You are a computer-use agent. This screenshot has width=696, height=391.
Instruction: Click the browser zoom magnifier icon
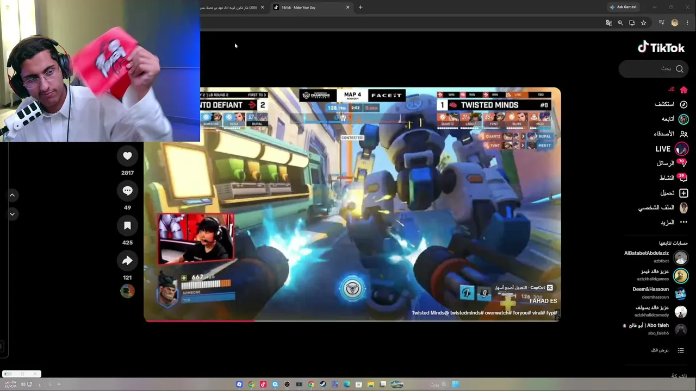coord(620,23)
